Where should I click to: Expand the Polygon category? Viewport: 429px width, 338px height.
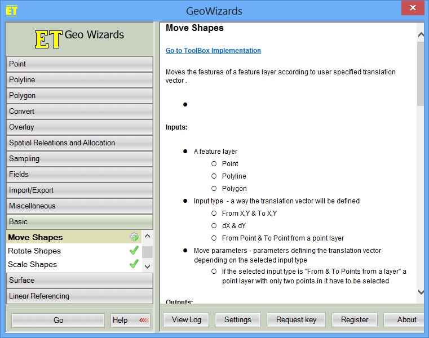point(79,95)
